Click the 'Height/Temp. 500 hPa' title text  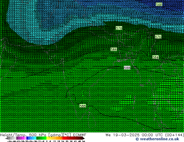pyautogui.click(x=23, y=135)
